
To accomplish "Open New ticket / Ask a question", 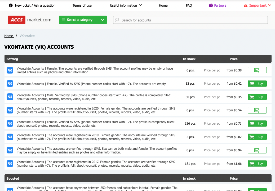I will pyautogui.click(x=35, y=6).
